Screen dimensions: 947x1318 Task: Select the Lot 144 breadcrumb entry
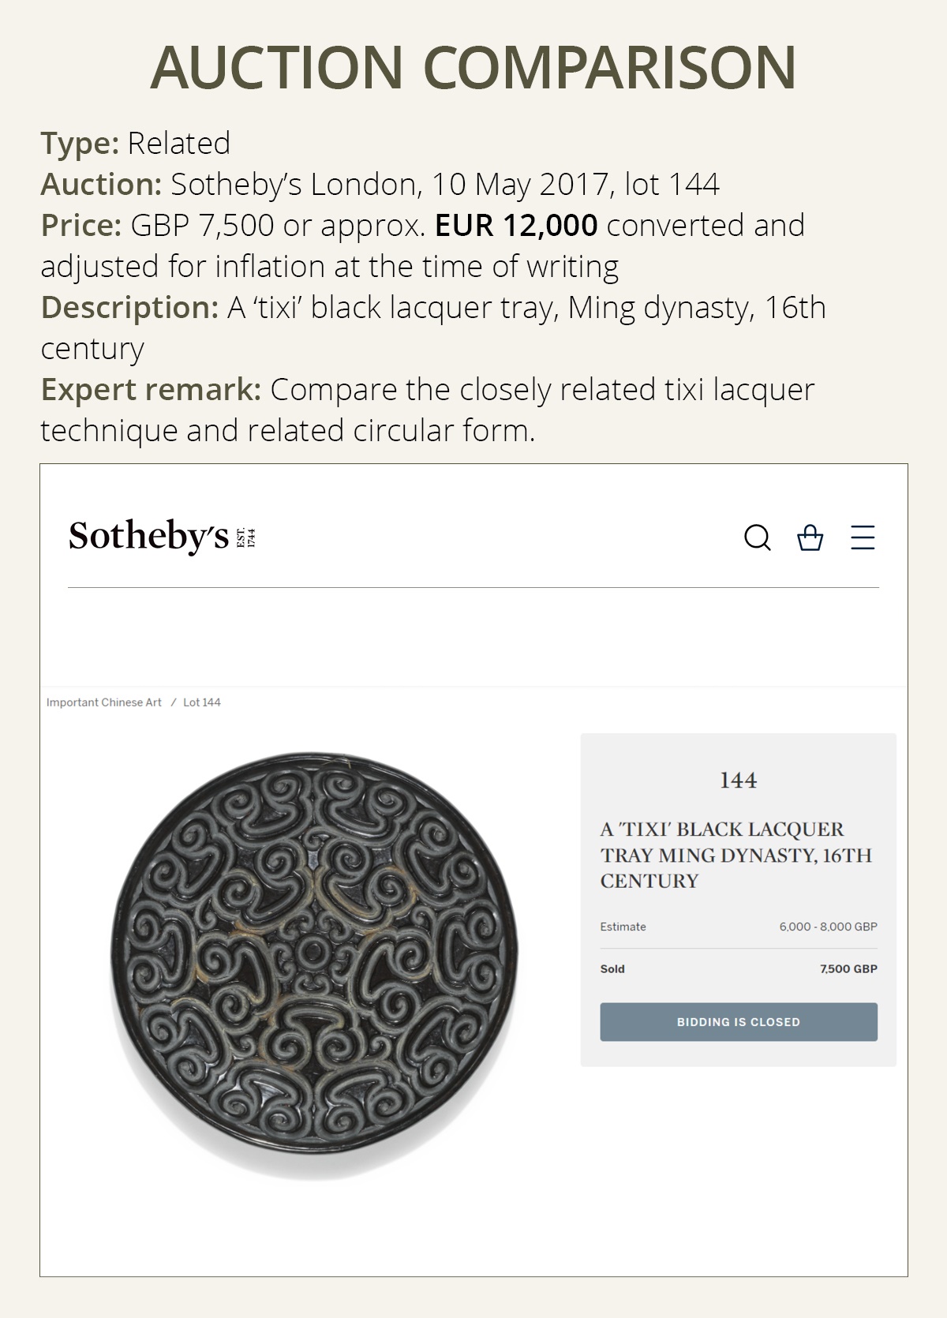(204, 701)
